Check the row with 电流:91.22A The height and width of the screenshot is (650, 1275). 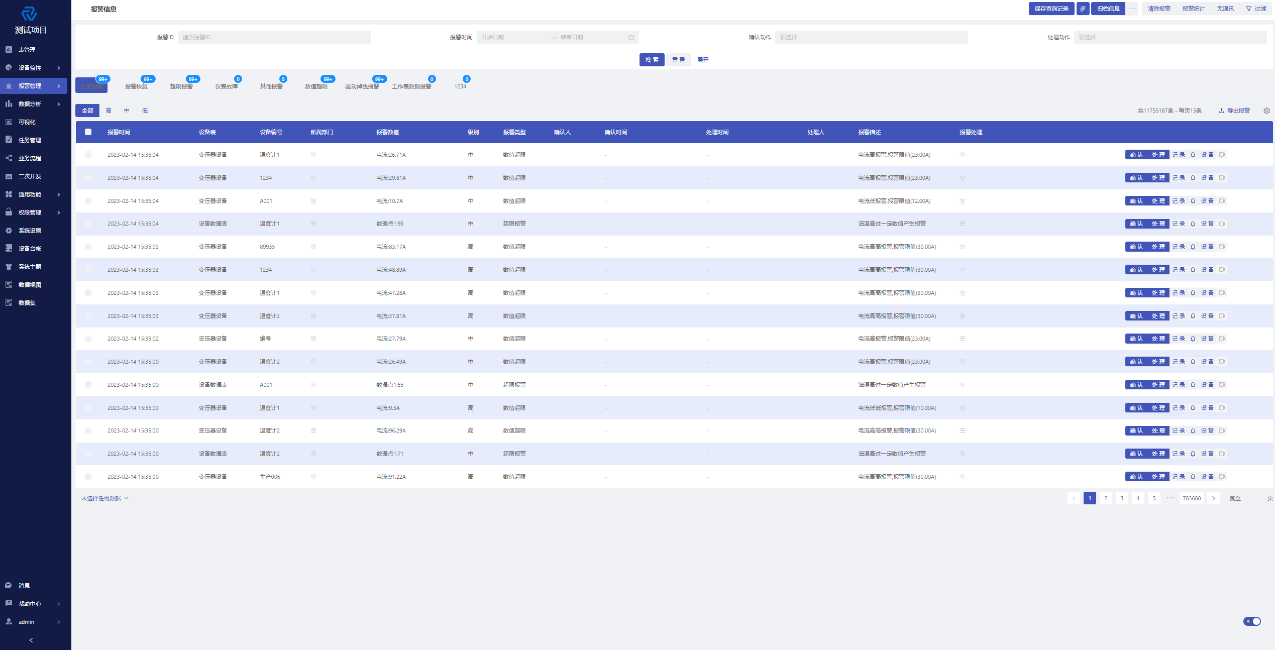pyautogui.click(x=88, y=477)
